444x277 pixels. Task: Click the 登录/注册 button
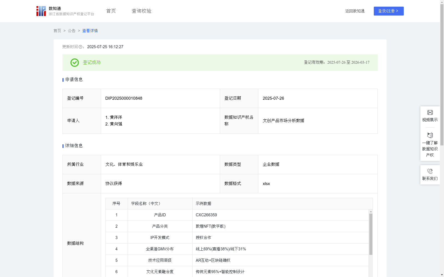pos(389,11)
